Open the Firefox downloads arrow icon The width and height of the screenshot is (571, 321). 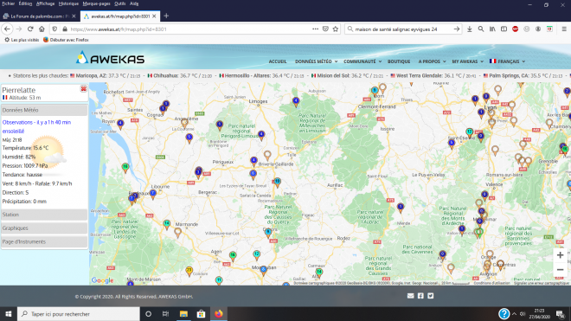470,29
